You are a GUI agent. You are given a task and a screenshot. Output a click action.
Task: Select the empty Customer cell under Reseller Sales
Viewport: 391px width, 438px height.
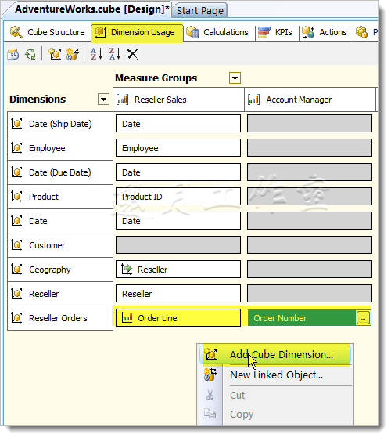pos(178,245)
